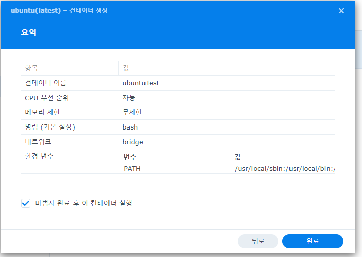Viewport: 362px width, 257px height.
Task: Select the 컨테이너 이름 row label
Action: click(x=46, y=83)
